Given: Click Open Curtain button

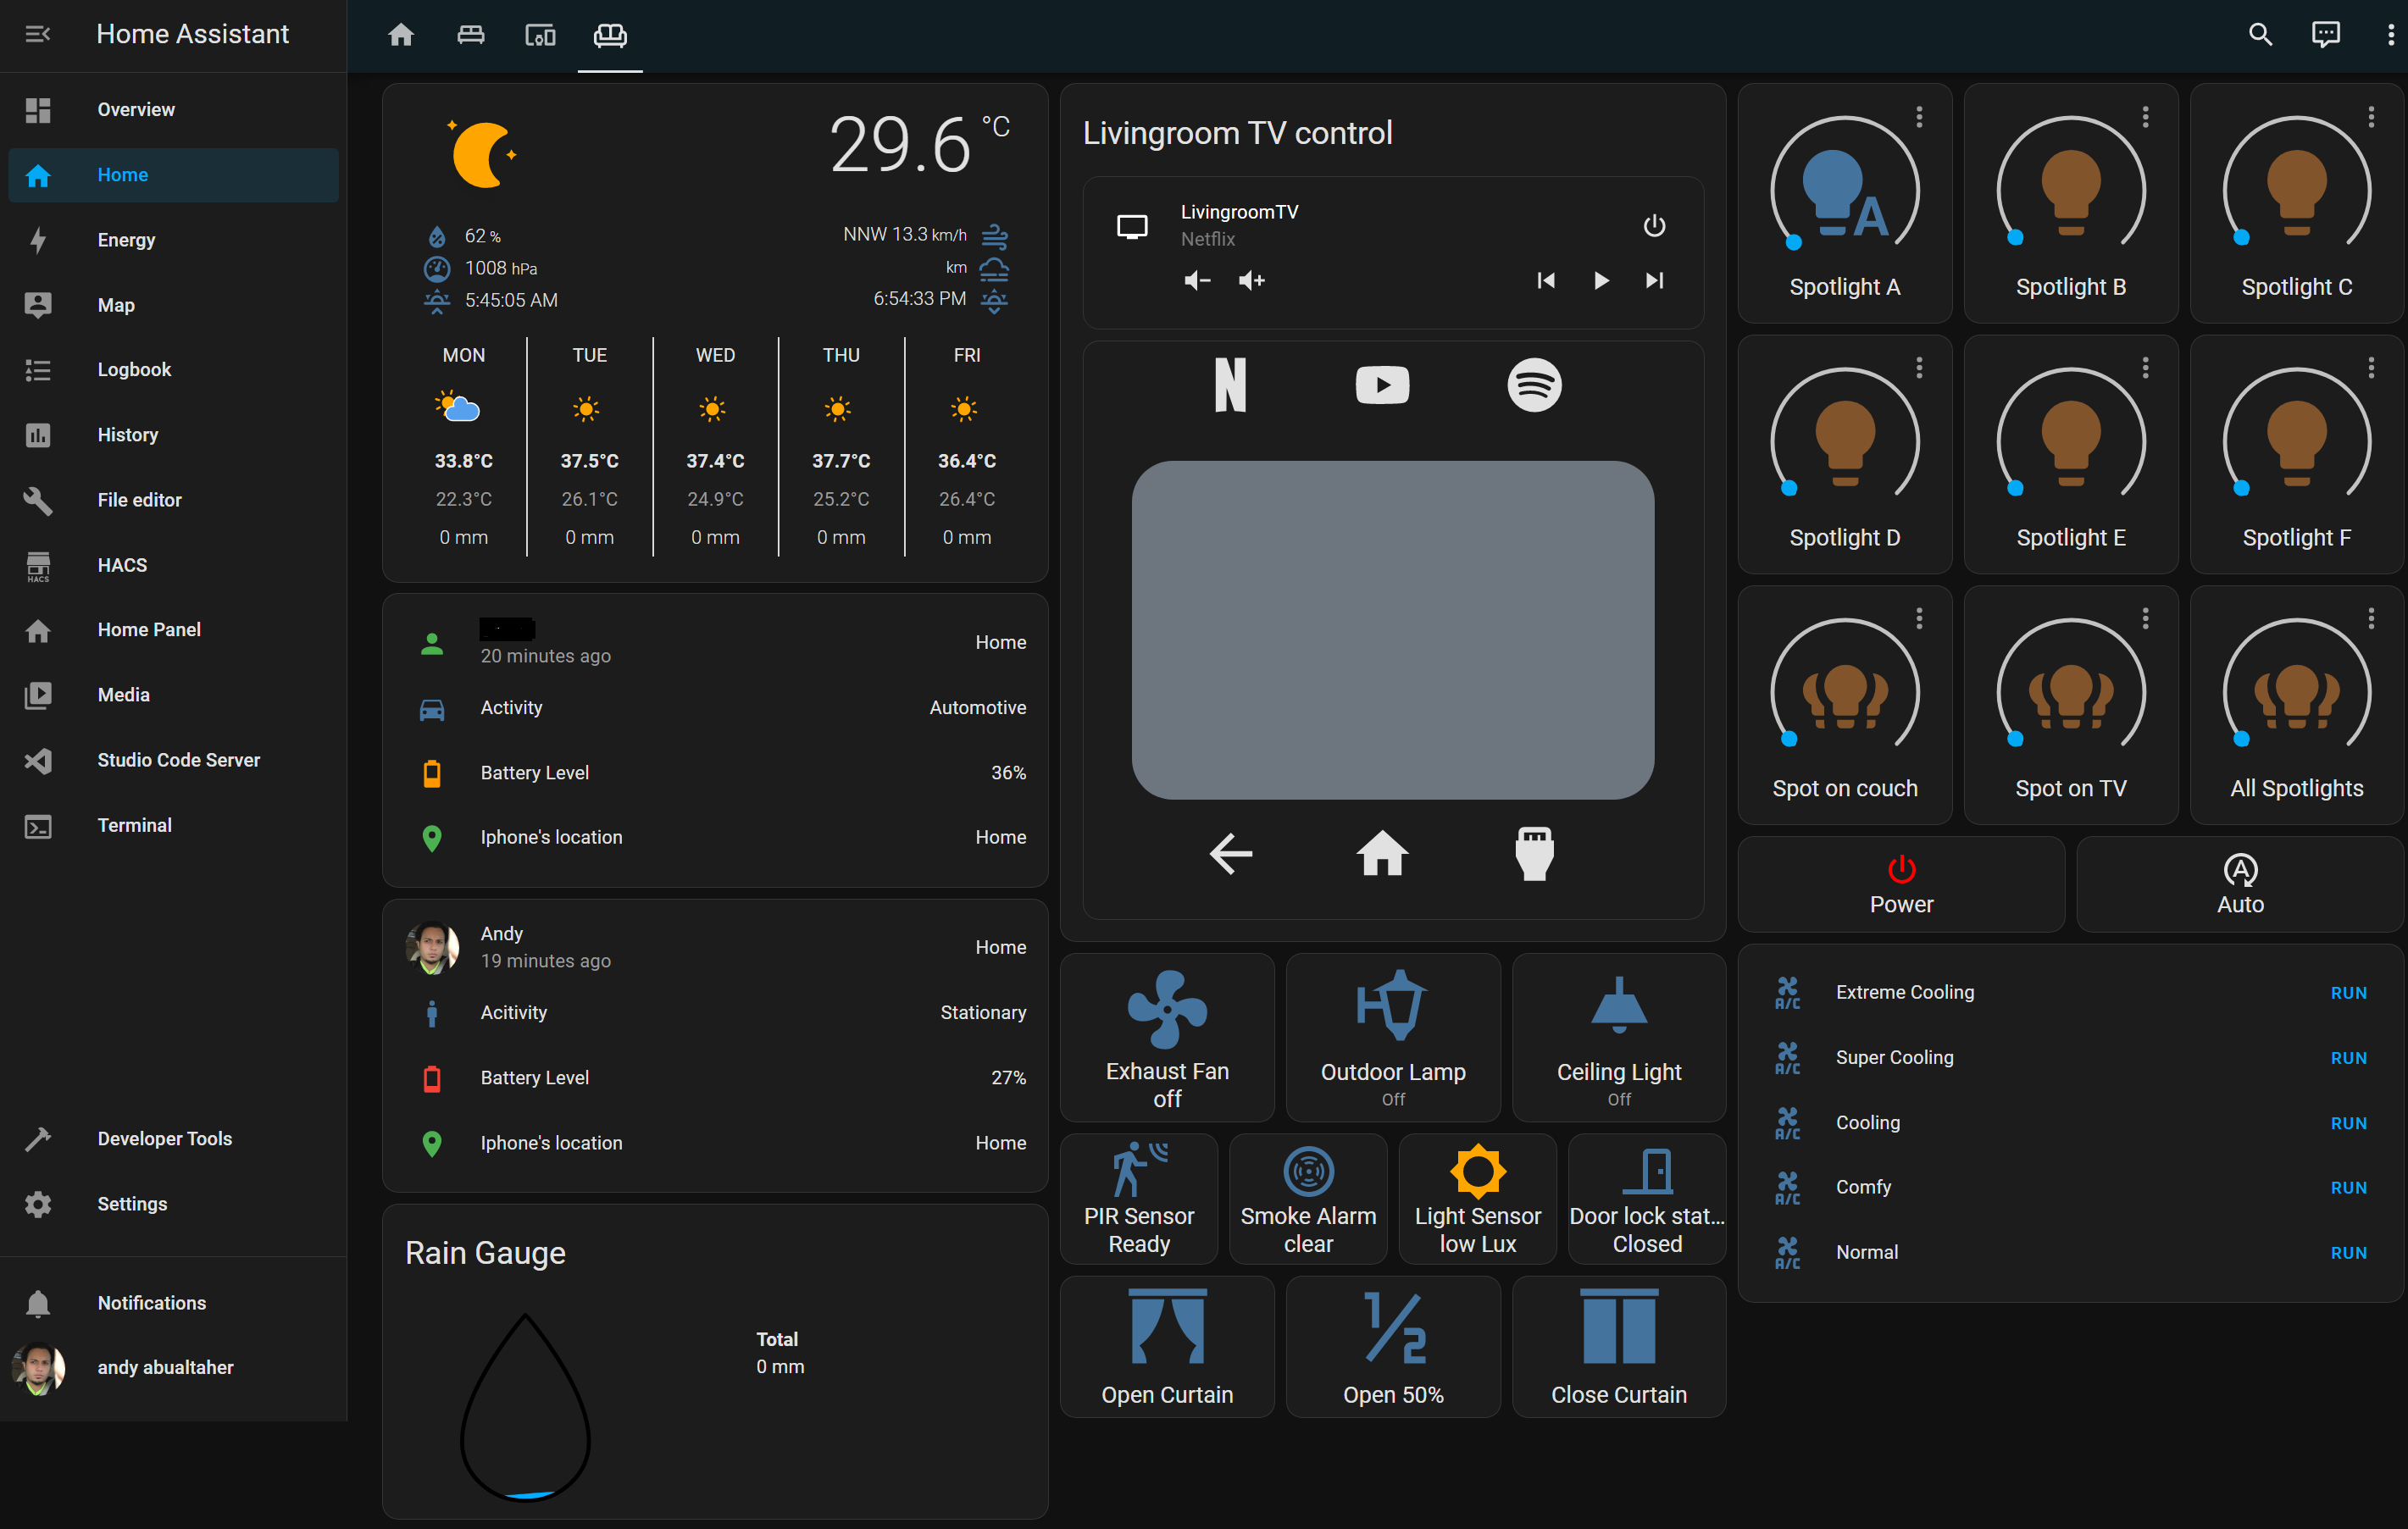Looking at the screenshot, I should coord(1167,1347).
